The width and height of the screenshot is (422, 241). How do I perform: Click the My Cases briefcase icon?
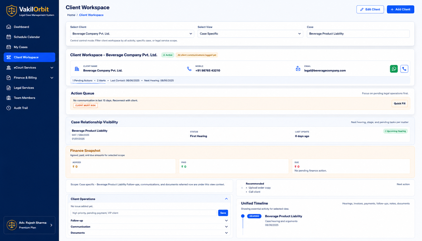point(9,47)
